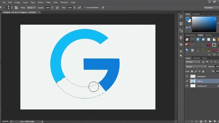The width and height of the screenshot is (219, 123).
Task: Open the File menu
Action: [4, 2]
